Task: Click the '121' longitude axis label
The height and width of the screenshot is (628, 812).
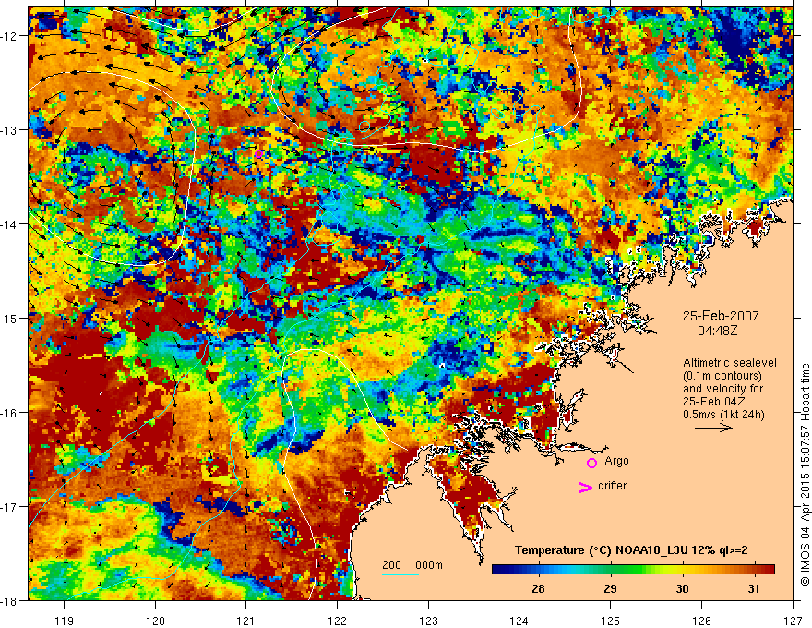Action: 246,621
